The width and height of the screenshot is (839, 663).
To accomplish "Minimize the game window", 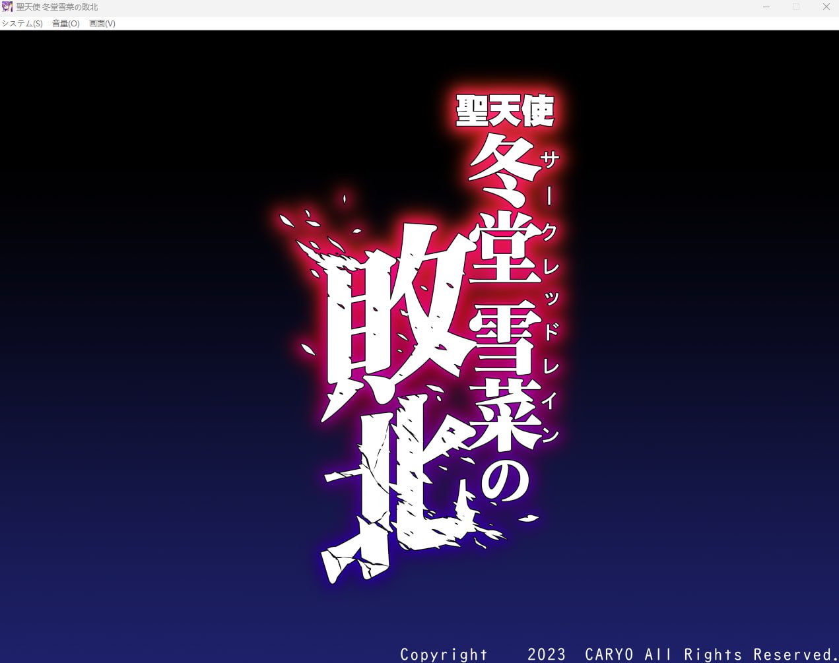I will [x=766, y=7].
